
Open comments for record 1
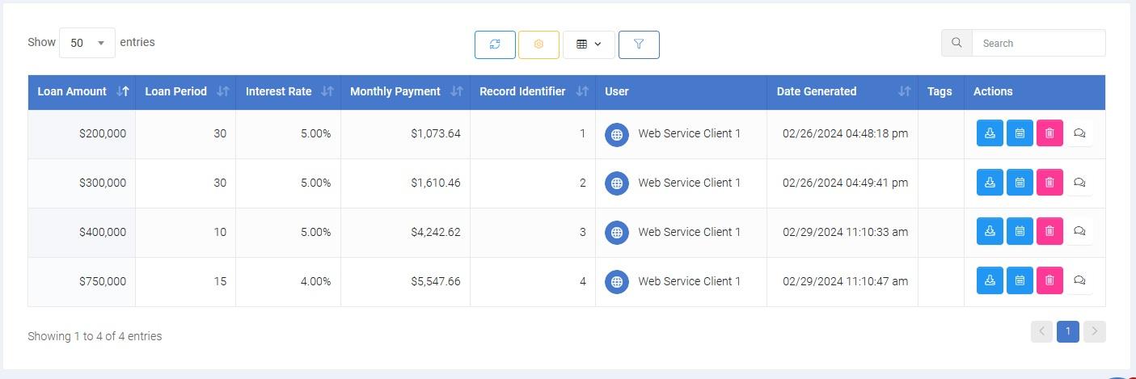pyautogui.click(x=1079, y=133)
